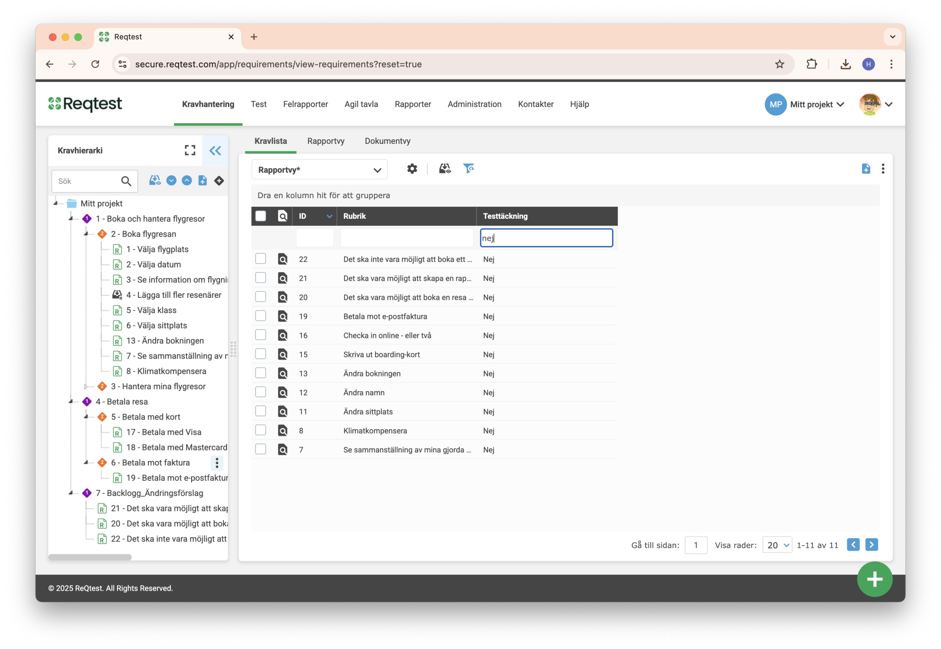Click the archive preview icon next to the gear
Image resolution: width=941 pixels, height=649 pixels.
[444, 169]
